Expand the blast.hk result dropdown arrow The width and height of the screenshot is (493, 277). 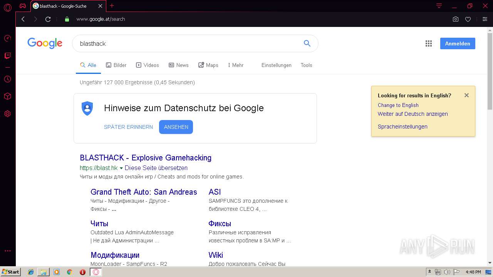pyautogui.click(x=121, y=168)
